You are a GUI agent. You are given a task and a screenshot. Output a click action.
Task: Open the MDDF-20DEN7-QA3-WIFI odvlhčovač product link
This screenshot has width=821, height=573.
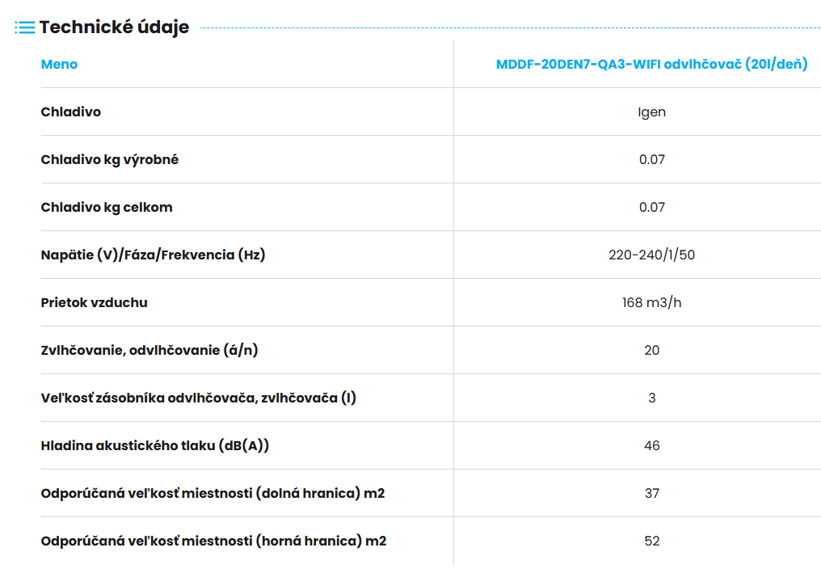coord(651,65)
